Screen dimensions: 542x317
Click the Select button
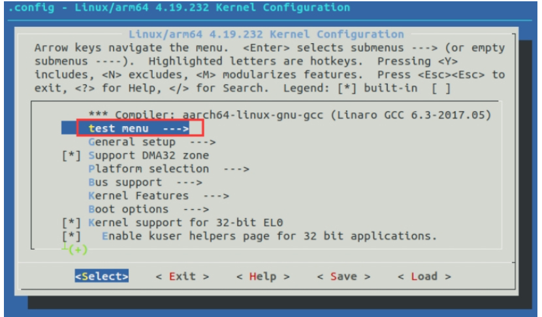point(102,276)
